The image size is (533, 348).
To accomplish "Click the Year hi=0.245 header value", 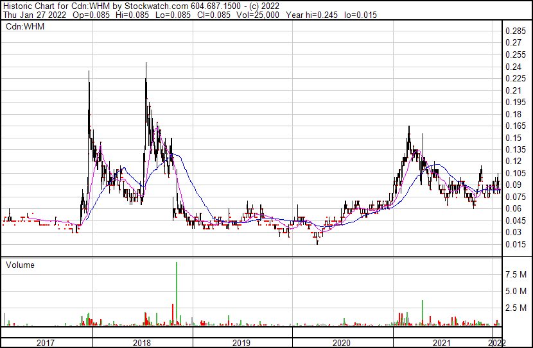I will (x=314, y=15).
